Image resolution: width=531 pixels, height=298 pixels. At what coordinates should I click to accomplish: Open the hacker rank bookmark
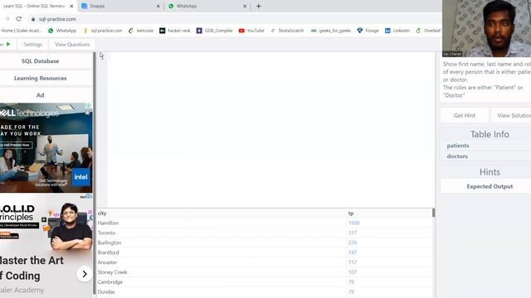click(x=175, y=31)
